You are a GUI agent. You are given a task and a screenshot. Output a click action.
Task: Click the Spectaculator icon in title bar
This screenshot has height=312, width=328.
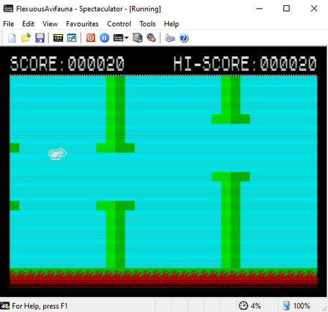(x=9, y=9)
